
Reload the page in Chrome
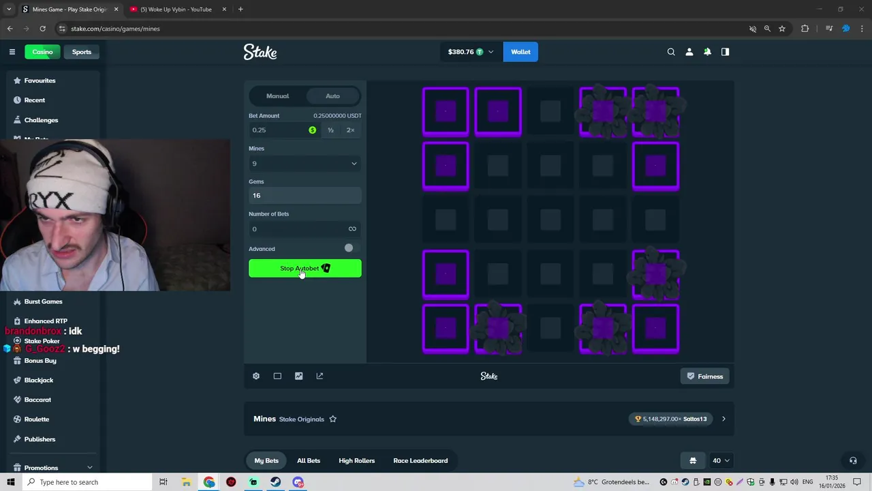coord(42,29)
